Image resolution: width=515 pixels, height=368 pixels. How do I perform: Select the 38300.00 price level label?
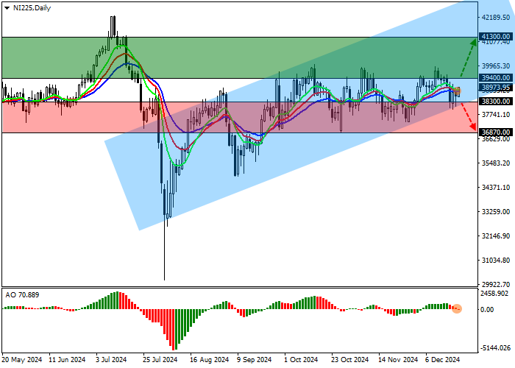[x=494, y=102]
